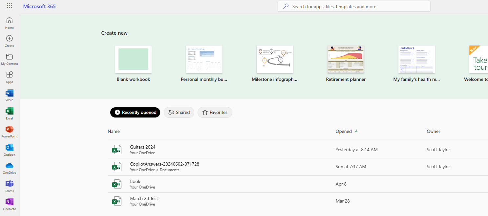Click the Blank workbook label
The image size is (488, 216).
(133, 79)
